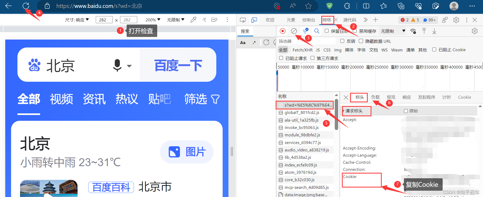The image size is (483, 197).
Task: Toggle 已阻止请求 checkbox
Action: tap(281, 58)
